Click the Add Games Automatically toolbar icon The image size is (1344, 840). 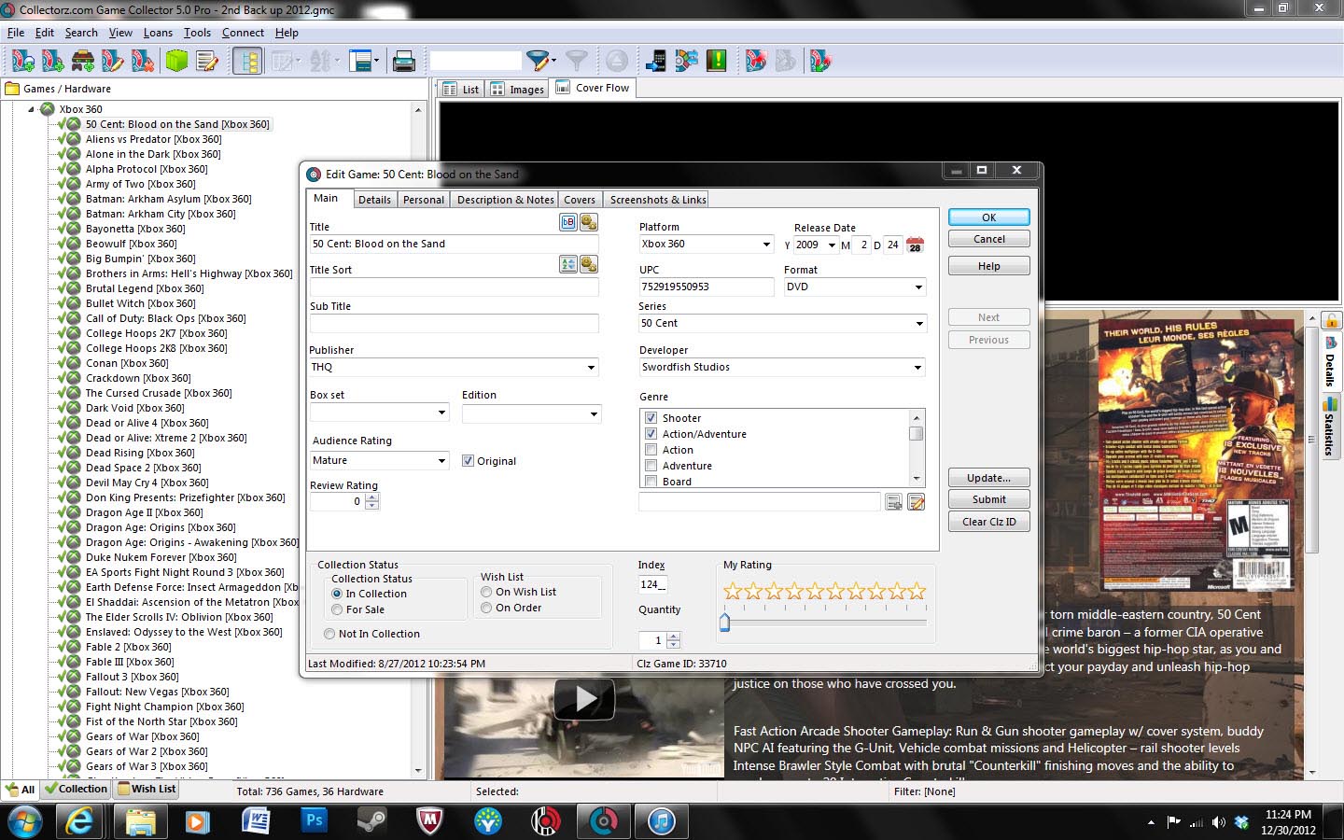23,62
